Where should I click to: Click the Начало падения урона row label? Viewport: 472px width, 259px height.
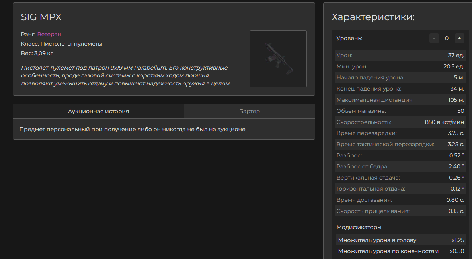371,77
